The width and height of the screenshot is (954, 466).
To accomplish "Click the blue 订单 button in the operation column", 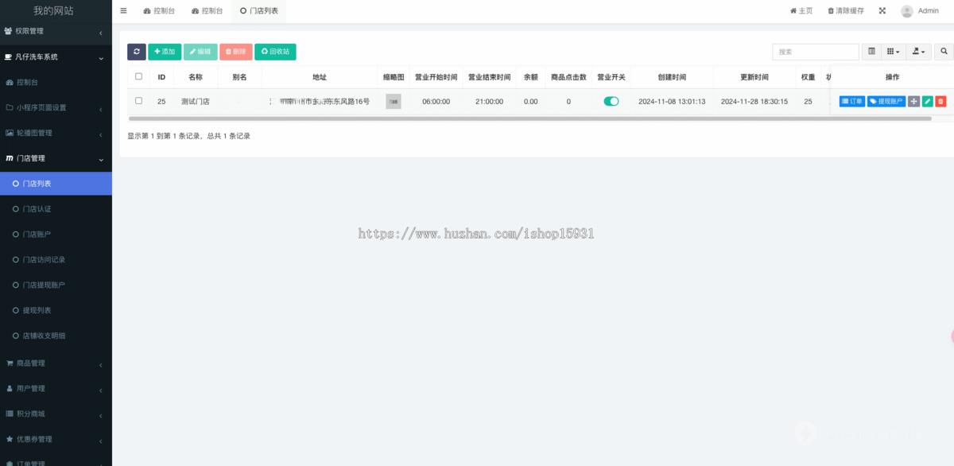I will click(851, 101).
